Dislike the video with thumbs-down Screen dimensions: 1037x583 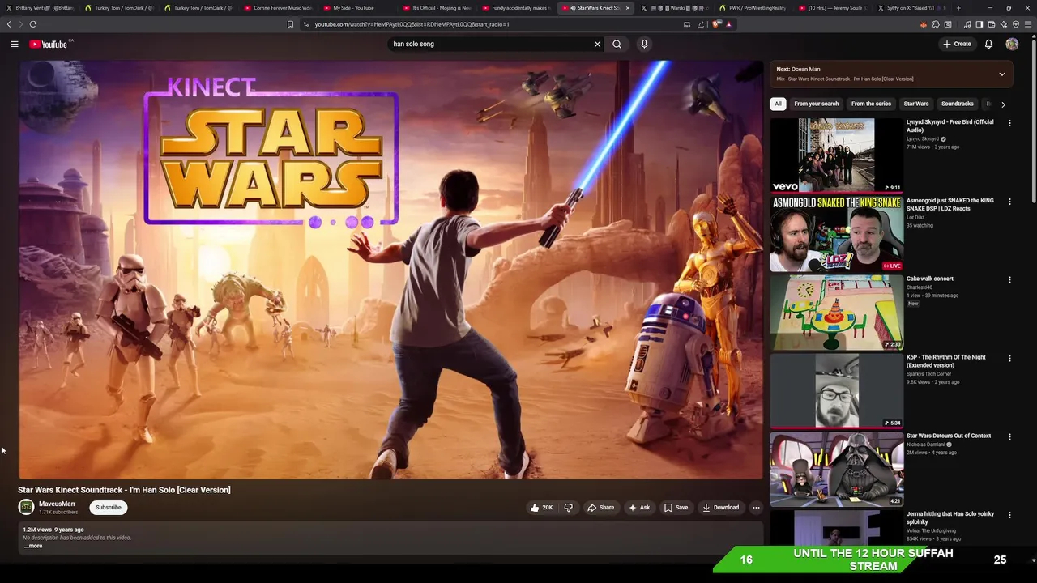[568, 508]
